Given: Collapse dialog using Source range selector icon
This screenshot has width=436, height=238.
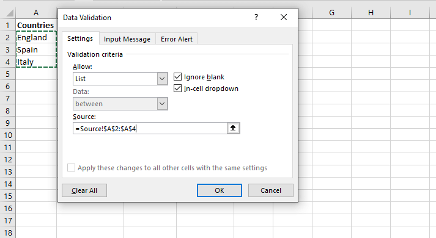Looking at the screenshot, I should click(233, 128).
